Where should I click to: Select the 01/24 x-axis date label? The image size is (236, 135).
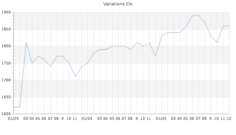tap(87, 118)
